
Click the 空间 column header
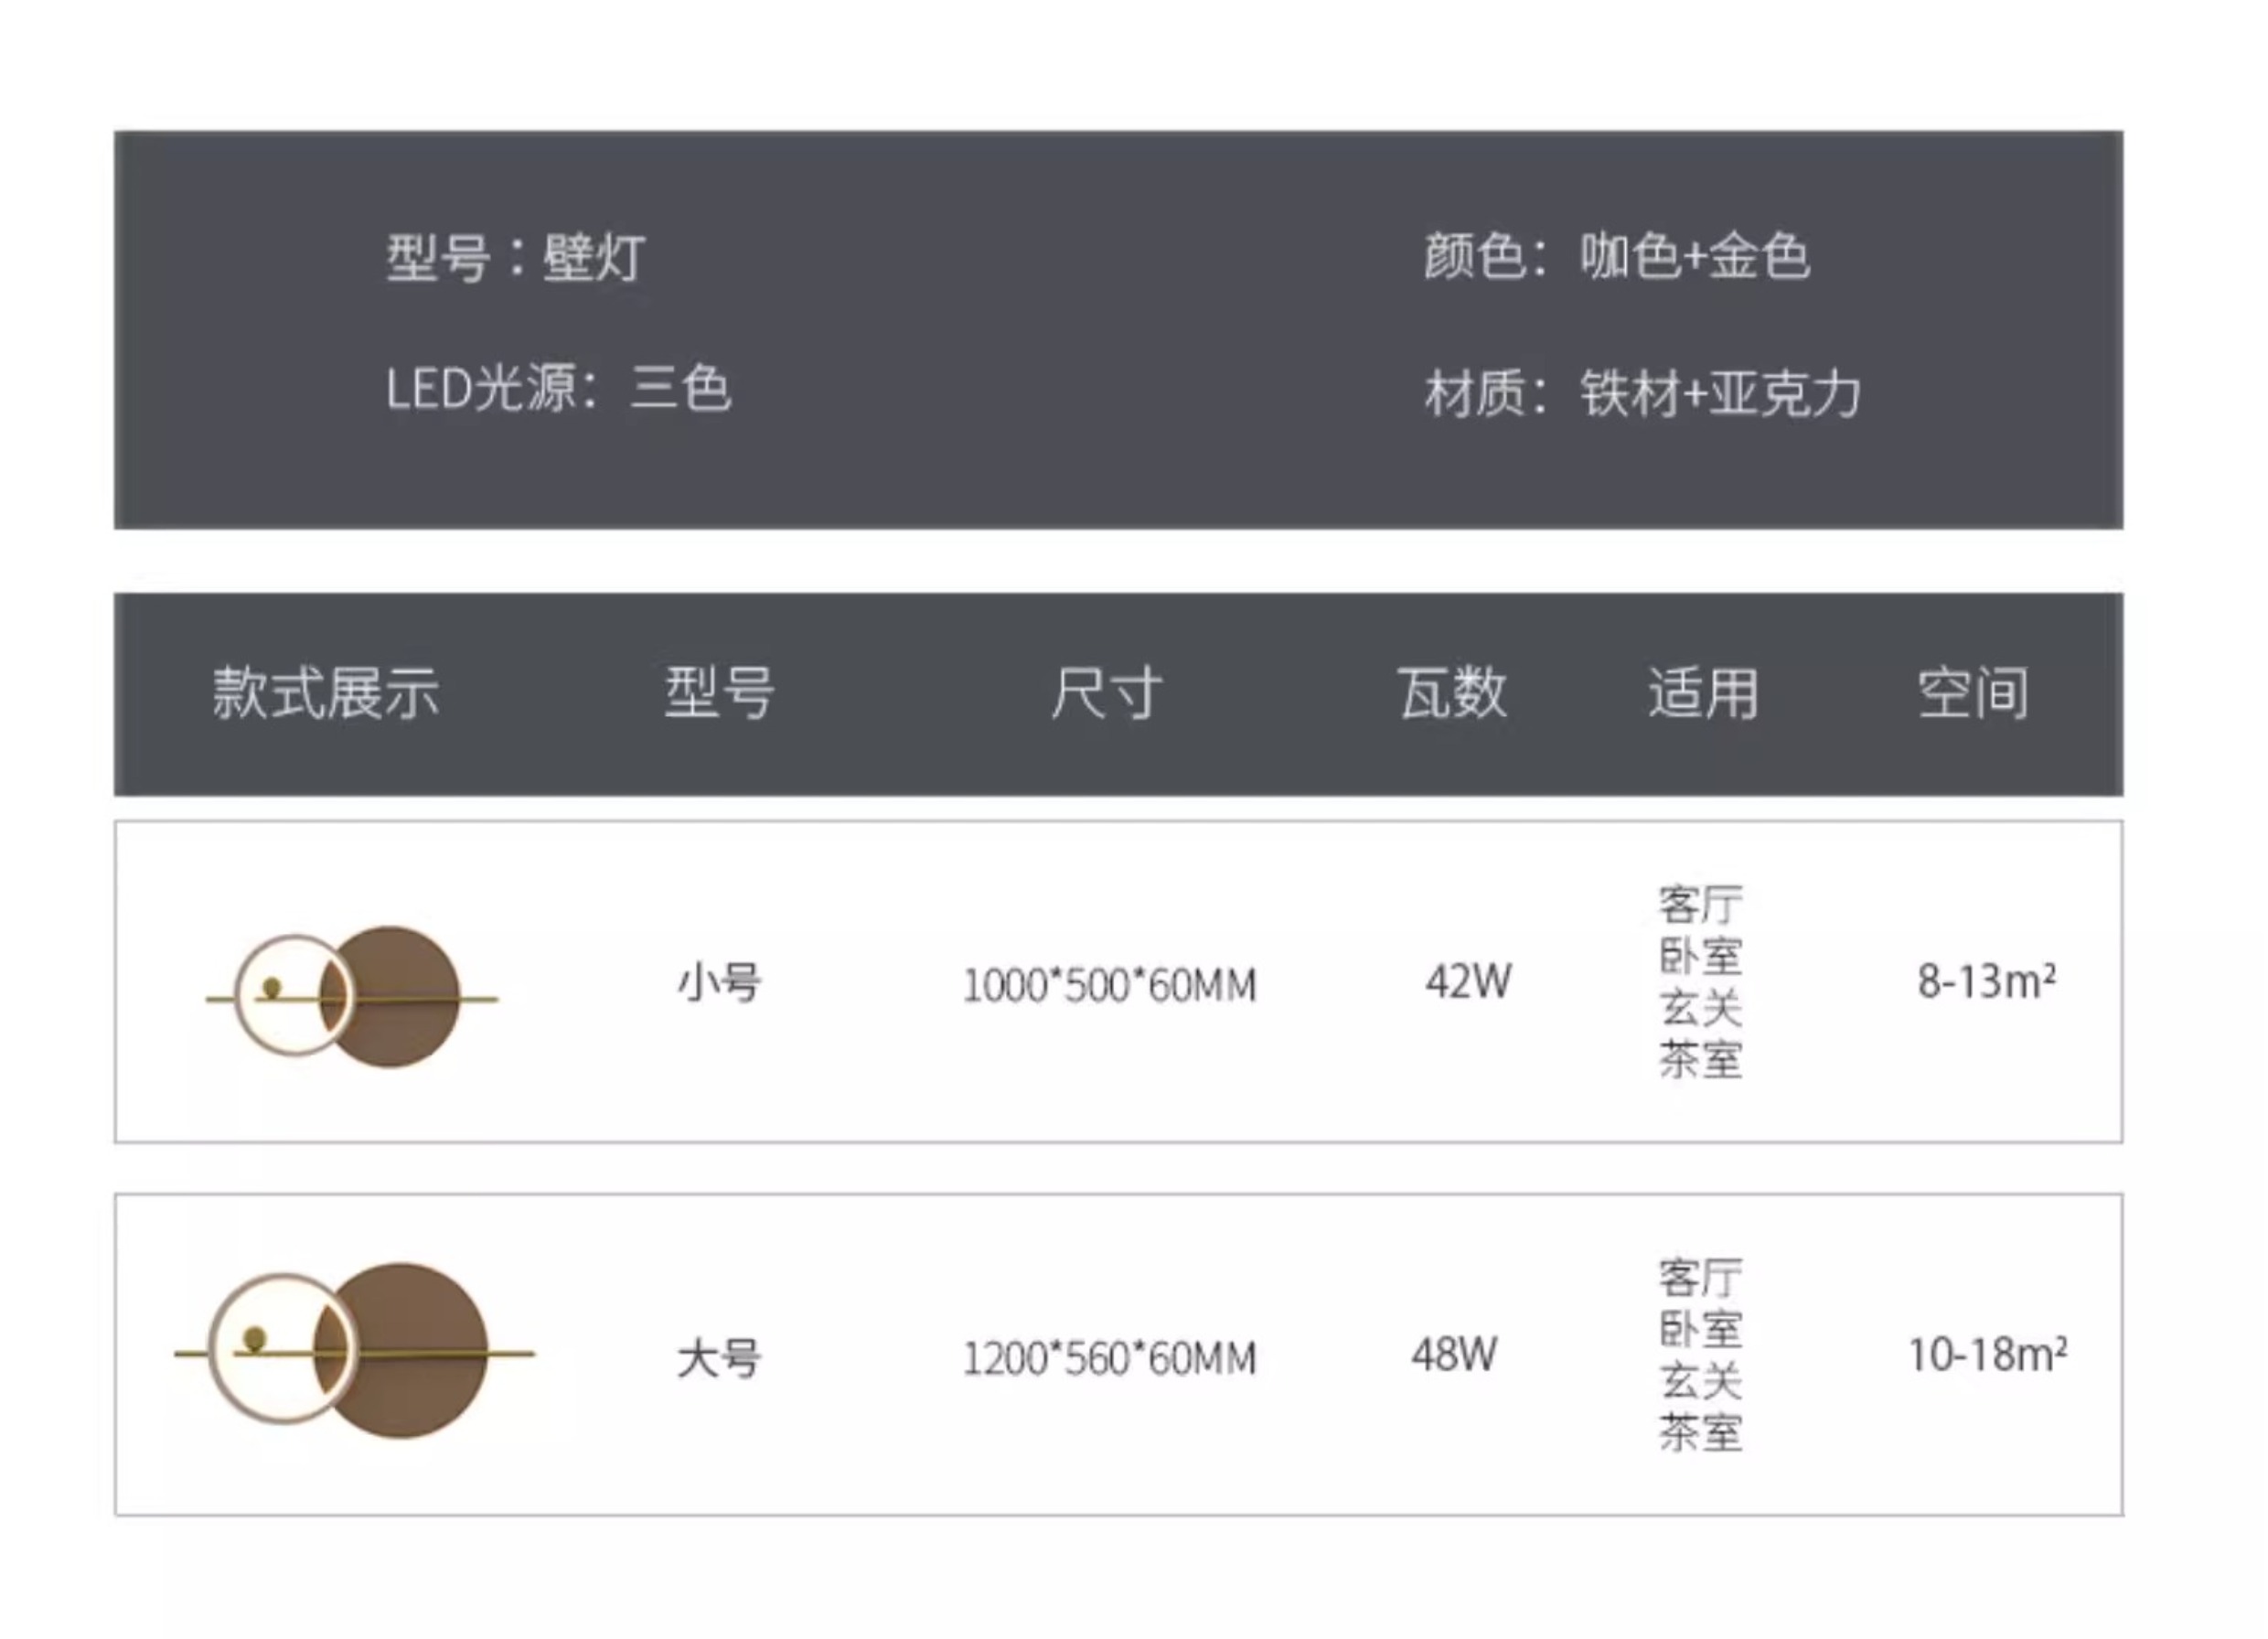point(1973,692)
